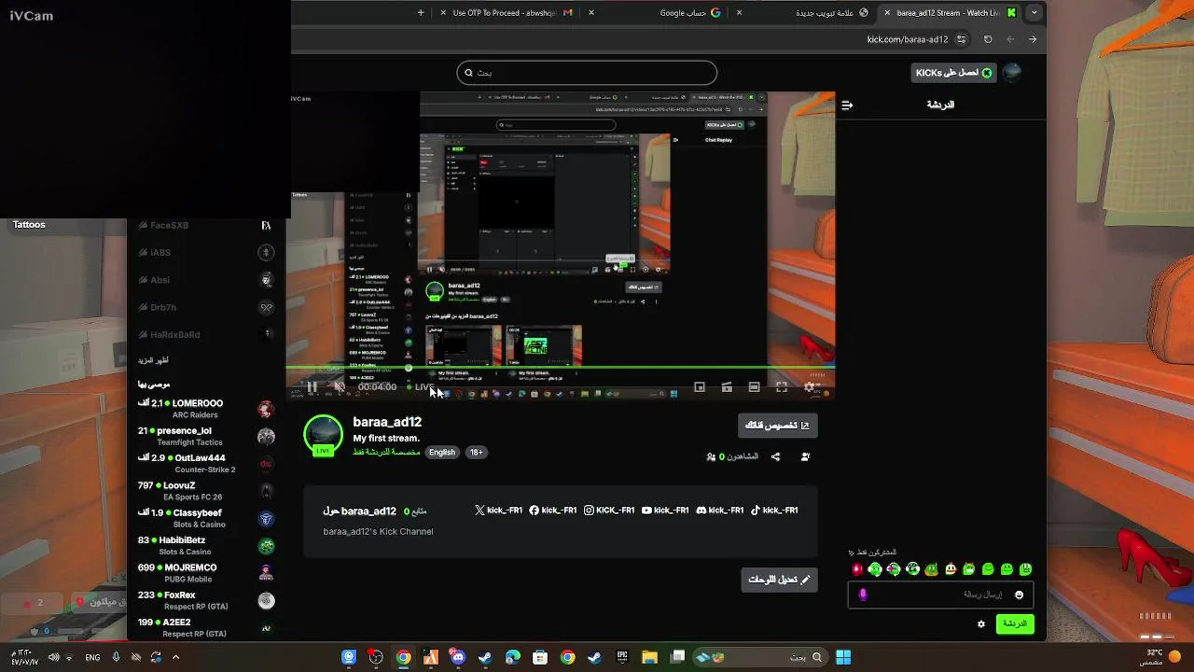Open Epic Games Launcher from the taskbar
Image resolution: width=1194 pixels, height=672 pixels.
click(x=622, y=657)
